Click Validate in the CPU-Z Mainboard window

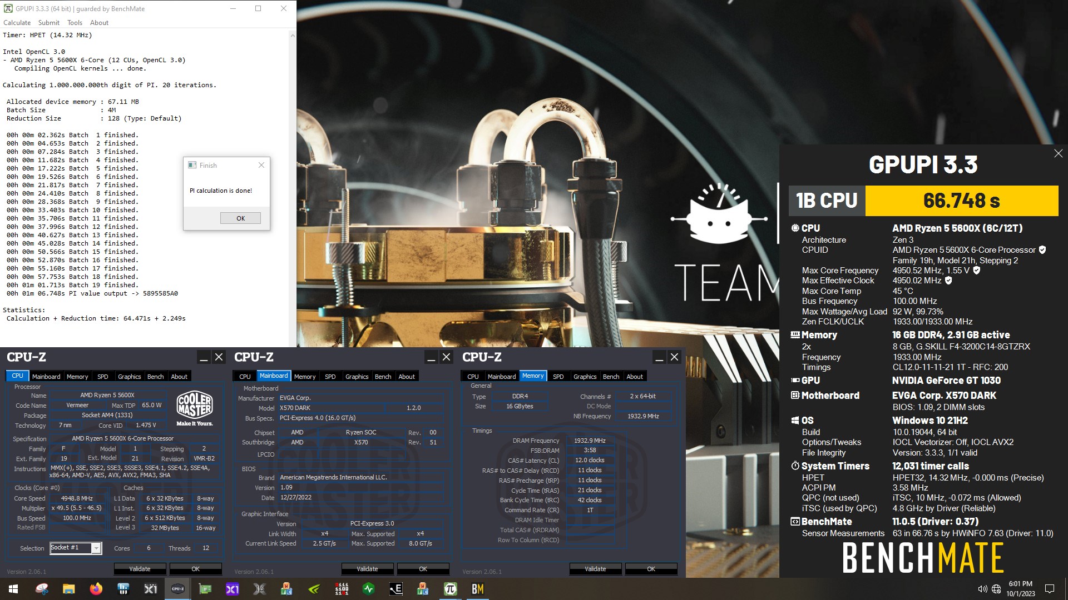click(367, 569)
